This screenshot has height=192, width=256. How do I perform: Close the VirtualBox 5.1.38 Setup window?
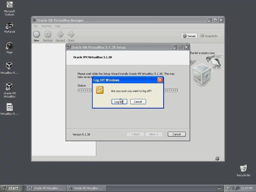(x=186, y=47)
